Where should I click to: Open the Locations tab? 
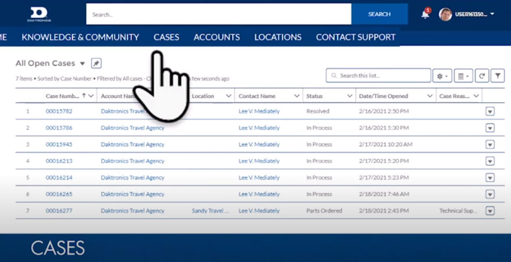pos(278,37)
